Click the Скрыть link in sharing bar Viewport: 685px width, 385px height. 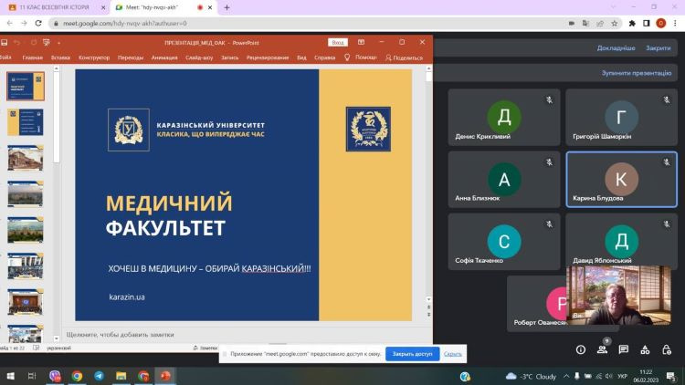pos(453,354)
